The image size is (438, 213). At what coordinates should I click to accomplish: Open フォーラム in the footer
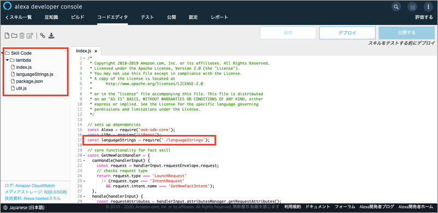point(345,207)
